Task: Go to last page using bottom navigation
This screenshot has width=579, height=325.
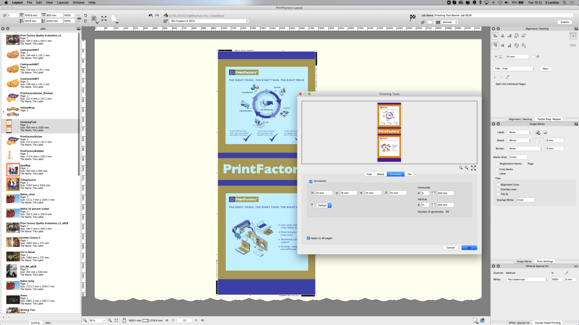Action: [x=202, y=320]
